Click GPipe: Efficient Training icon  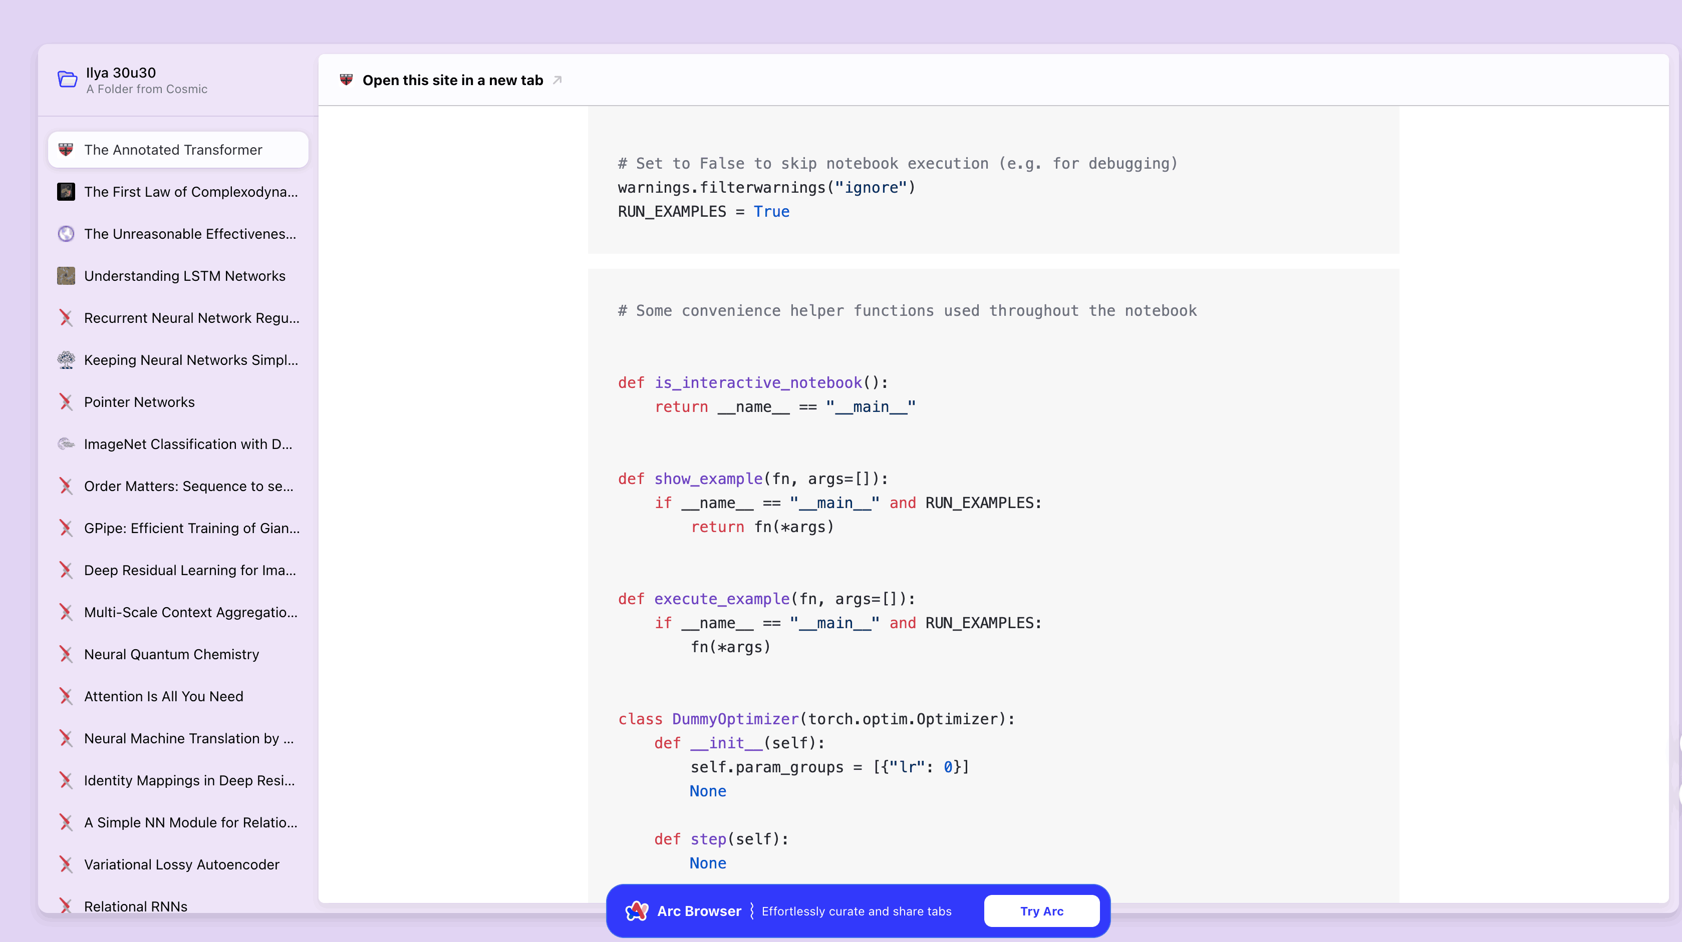coord(66,528)
